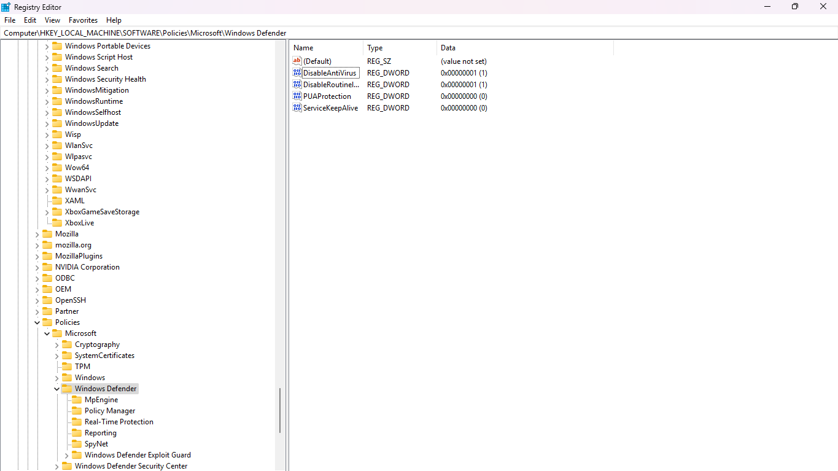Click the tree pane vertical scrollbar thumb

(x=280, y=410)
